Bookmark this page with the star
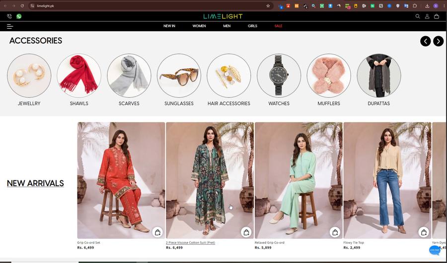 268,5
